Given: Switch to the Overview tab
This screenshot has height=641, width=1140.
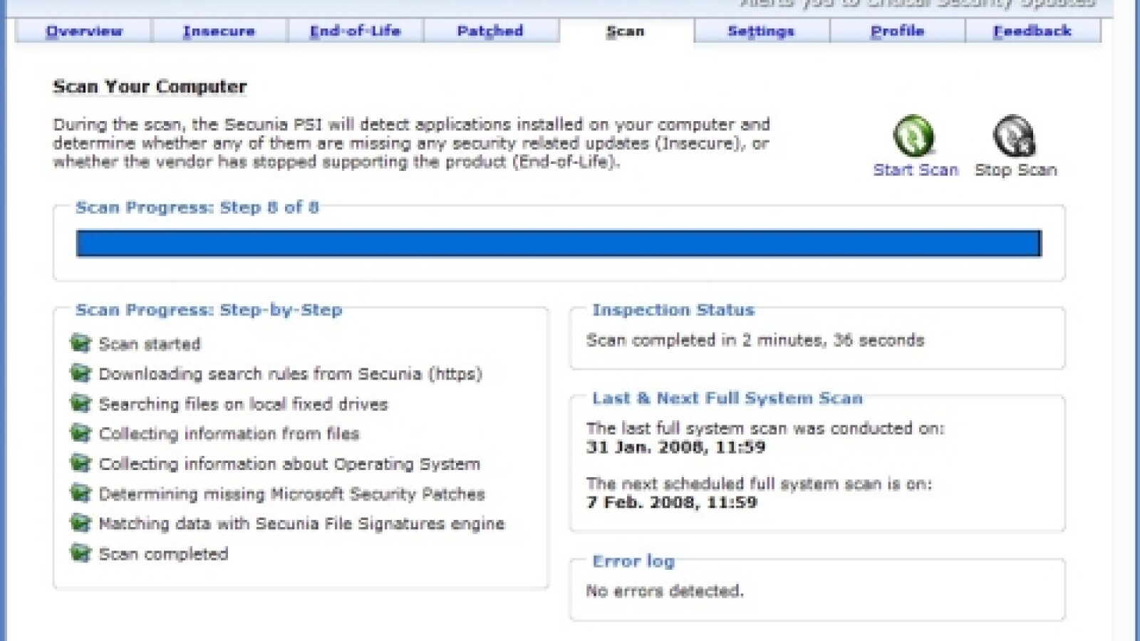Looking at the screenshot, I should tap(84, 31).
